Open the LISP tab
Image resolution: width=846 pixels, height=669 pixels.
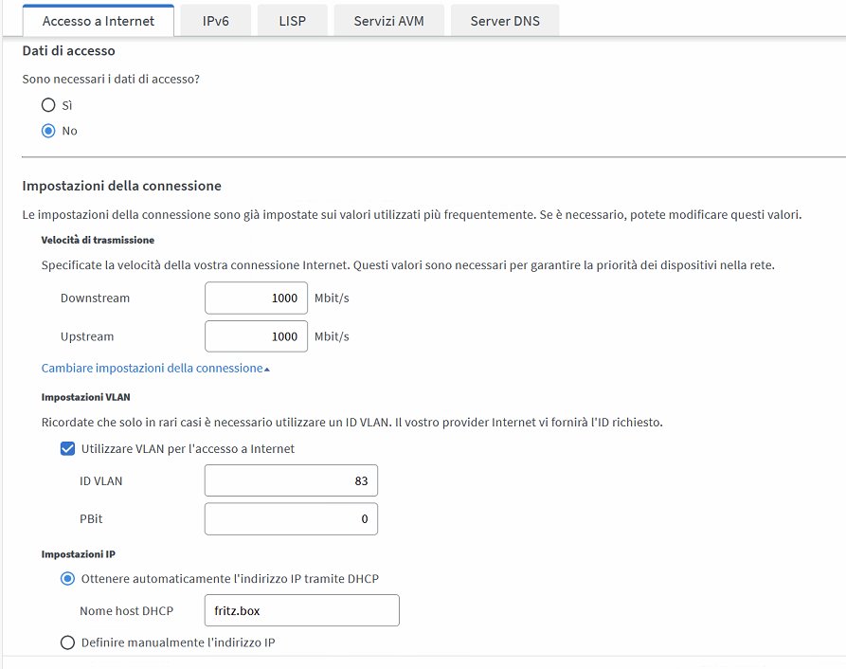292,21
